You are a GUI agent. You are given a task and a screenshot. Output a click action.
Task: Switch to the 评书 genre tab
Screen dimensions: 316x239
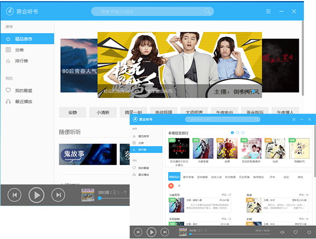point(272,177)
